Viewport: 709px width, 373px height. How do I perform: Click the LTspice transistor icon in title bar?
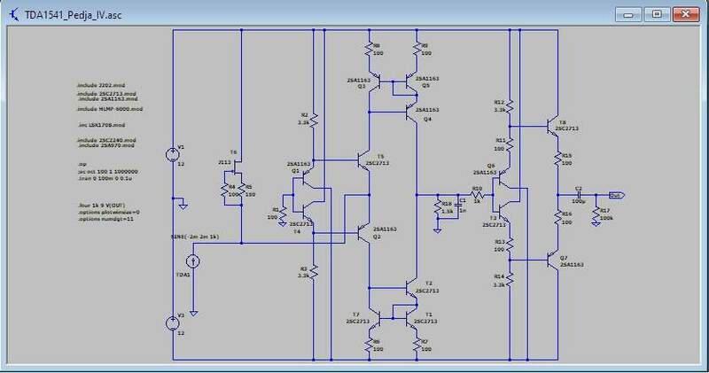14,14
